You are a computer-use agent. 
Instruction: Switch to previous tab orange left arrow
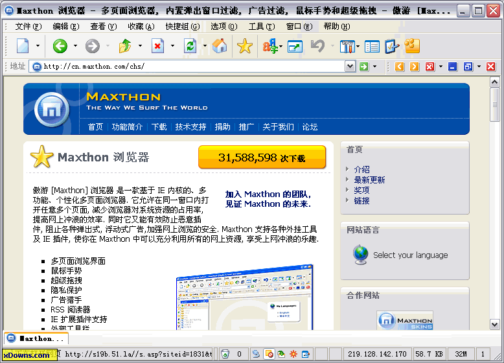400,67
